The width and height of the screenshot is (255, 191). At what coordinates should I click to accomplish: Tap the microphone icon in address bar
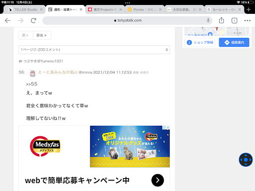click(x=208, y=20)
